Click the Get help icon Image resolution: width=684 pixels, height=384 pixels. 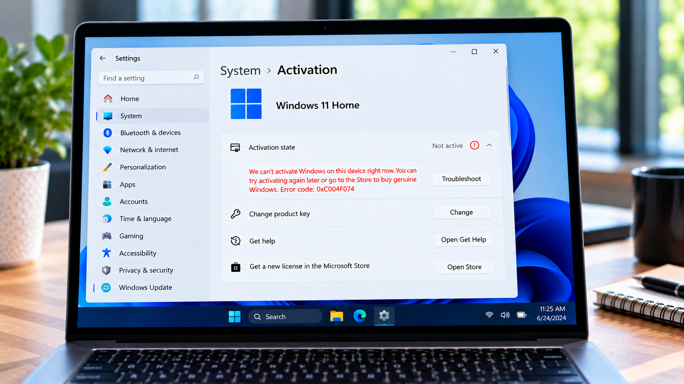click(236, 241)
